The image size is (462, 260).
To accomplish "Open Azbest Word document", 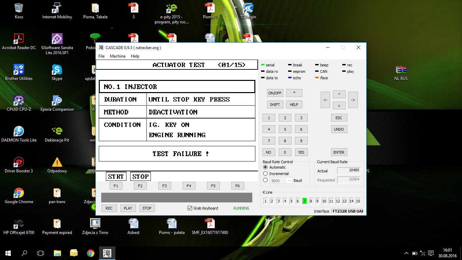I will click(x=133, y=226).
